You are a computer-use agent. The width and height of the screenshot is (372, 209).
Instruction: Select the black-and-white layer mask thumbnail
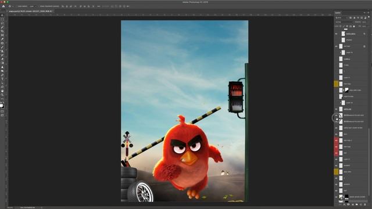346,90
